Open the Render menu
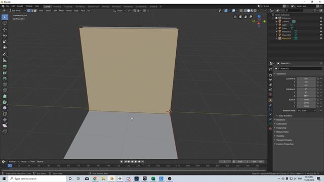This screenshot has width=324, height=182. point(20,6)
